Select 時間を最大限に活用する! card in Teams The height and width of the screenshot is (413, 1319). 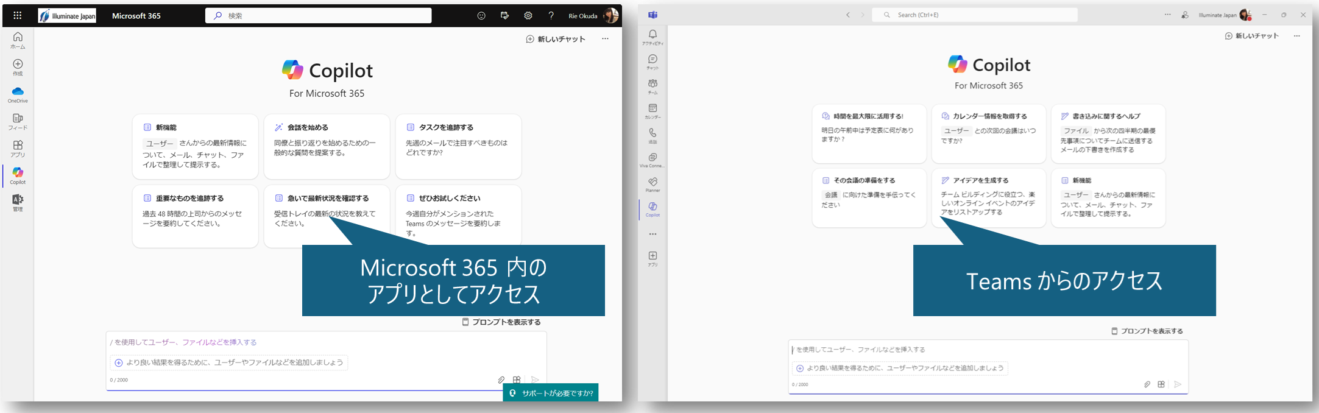pos(869,134)
